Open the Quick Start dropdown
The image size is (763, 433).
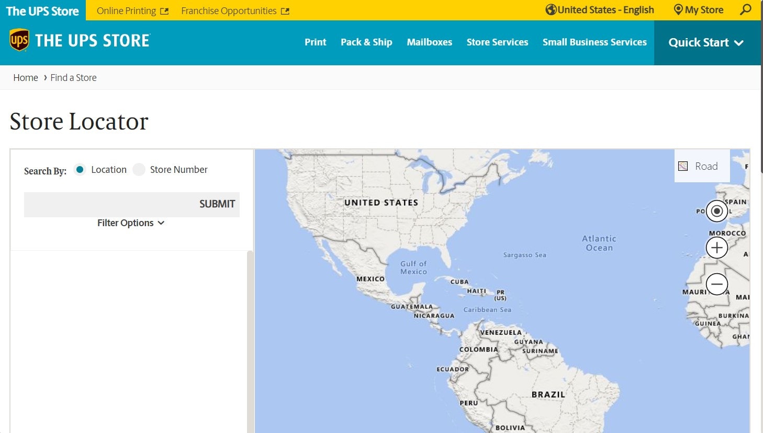(706, 43)
